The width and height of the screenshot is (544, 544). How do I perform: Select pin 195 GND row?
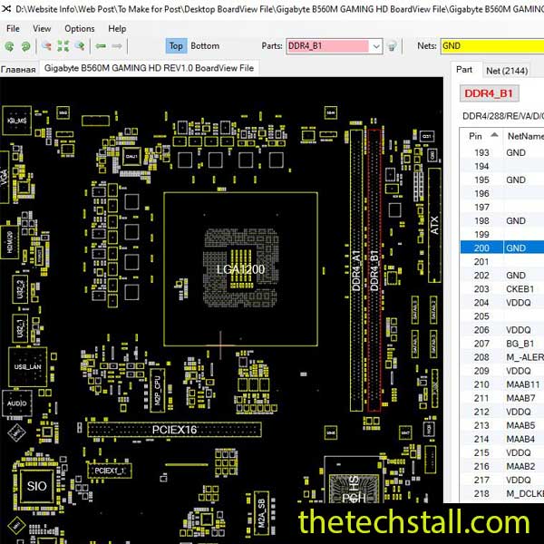coord(502,180)
